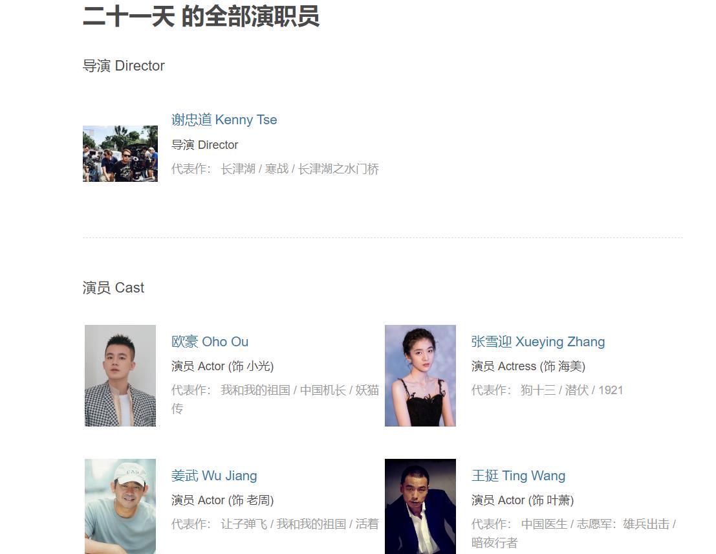This screenshot has height=554, width=716.
Task: Open the 王挺 Ting Wang profile link
Action: click(x=518, y=476)
